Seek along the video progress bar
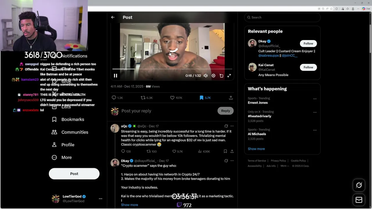The width and height of the screenshot is (372, 209). 172,69
